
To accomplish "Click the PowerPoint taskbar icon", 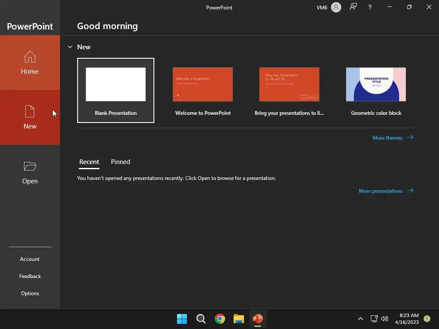I will tap(257, 319).
